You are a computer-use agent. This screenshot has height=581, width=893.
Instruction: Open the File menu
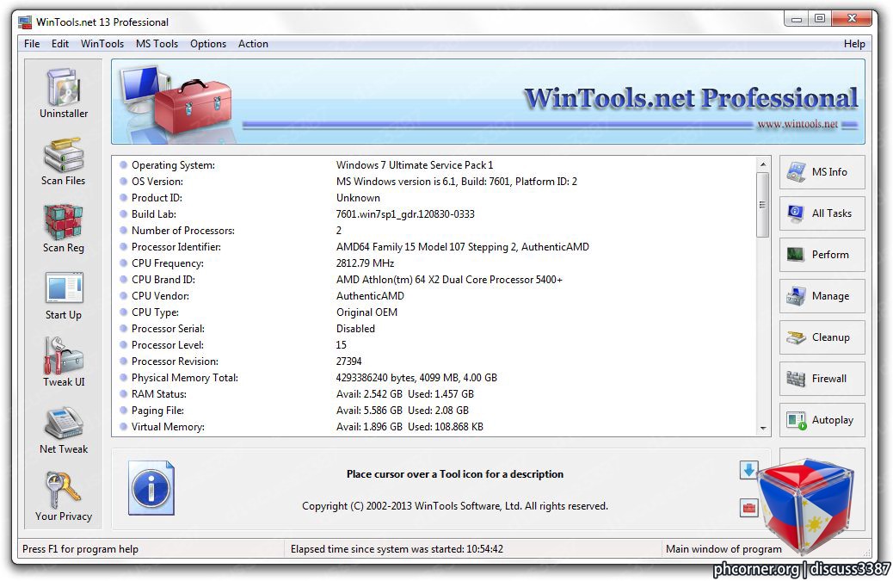point(32,44)
